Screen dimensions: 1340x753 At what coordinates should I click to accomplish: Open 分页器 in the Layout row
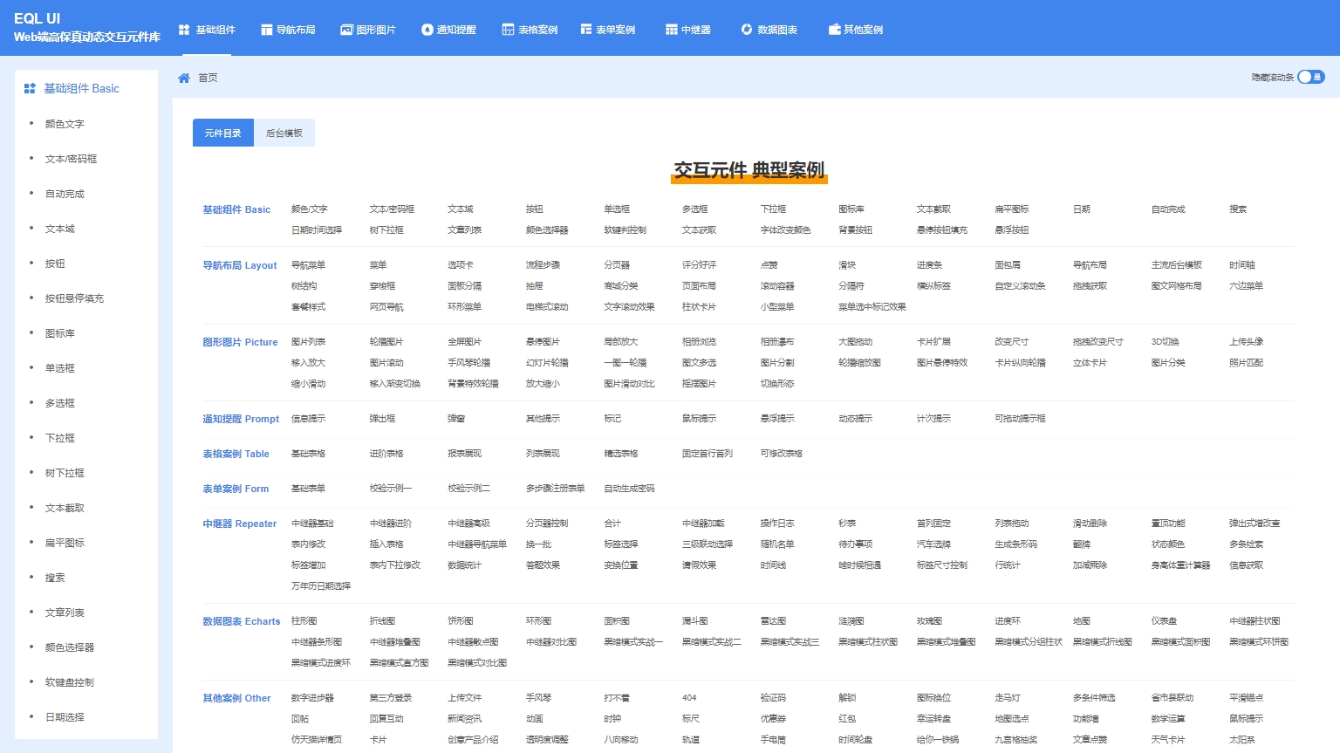tap(617, 265)
